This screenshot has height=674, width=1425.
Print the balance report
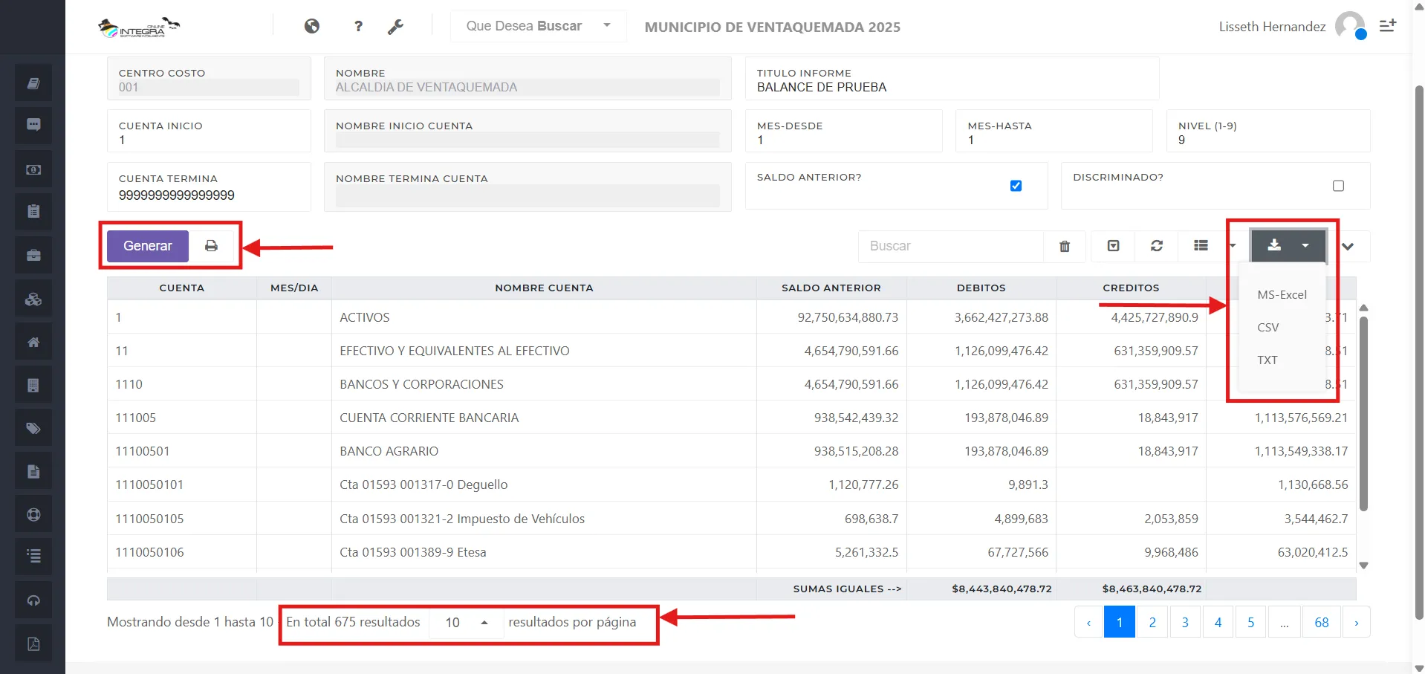click(x=212, y=245)
